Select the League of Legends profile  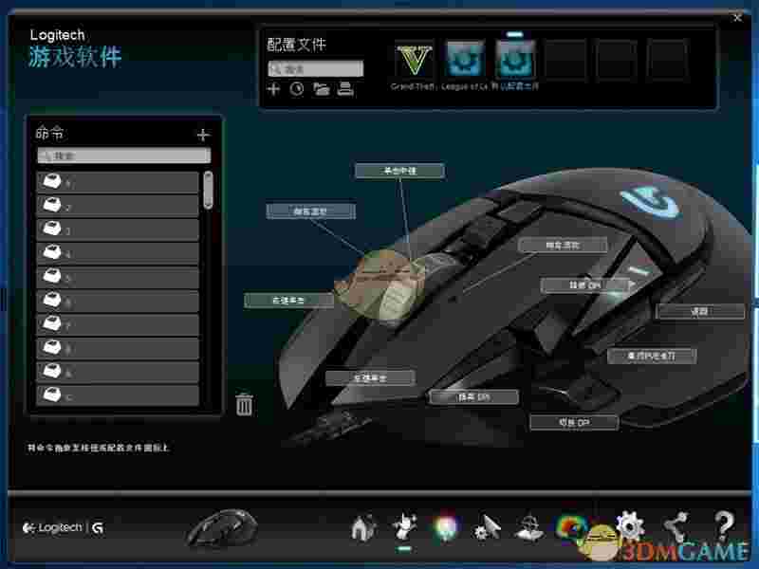click(465, 60)
